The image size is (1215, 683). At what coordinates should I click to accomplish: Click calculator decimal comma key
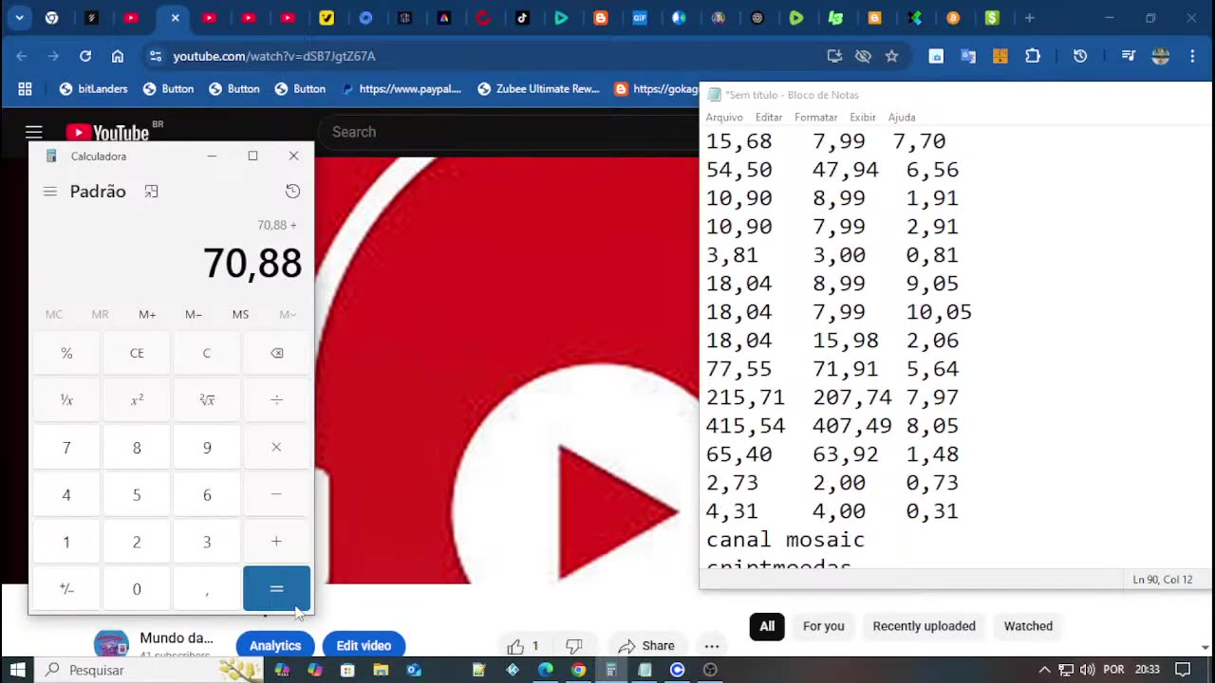click(x=207, y=589)
